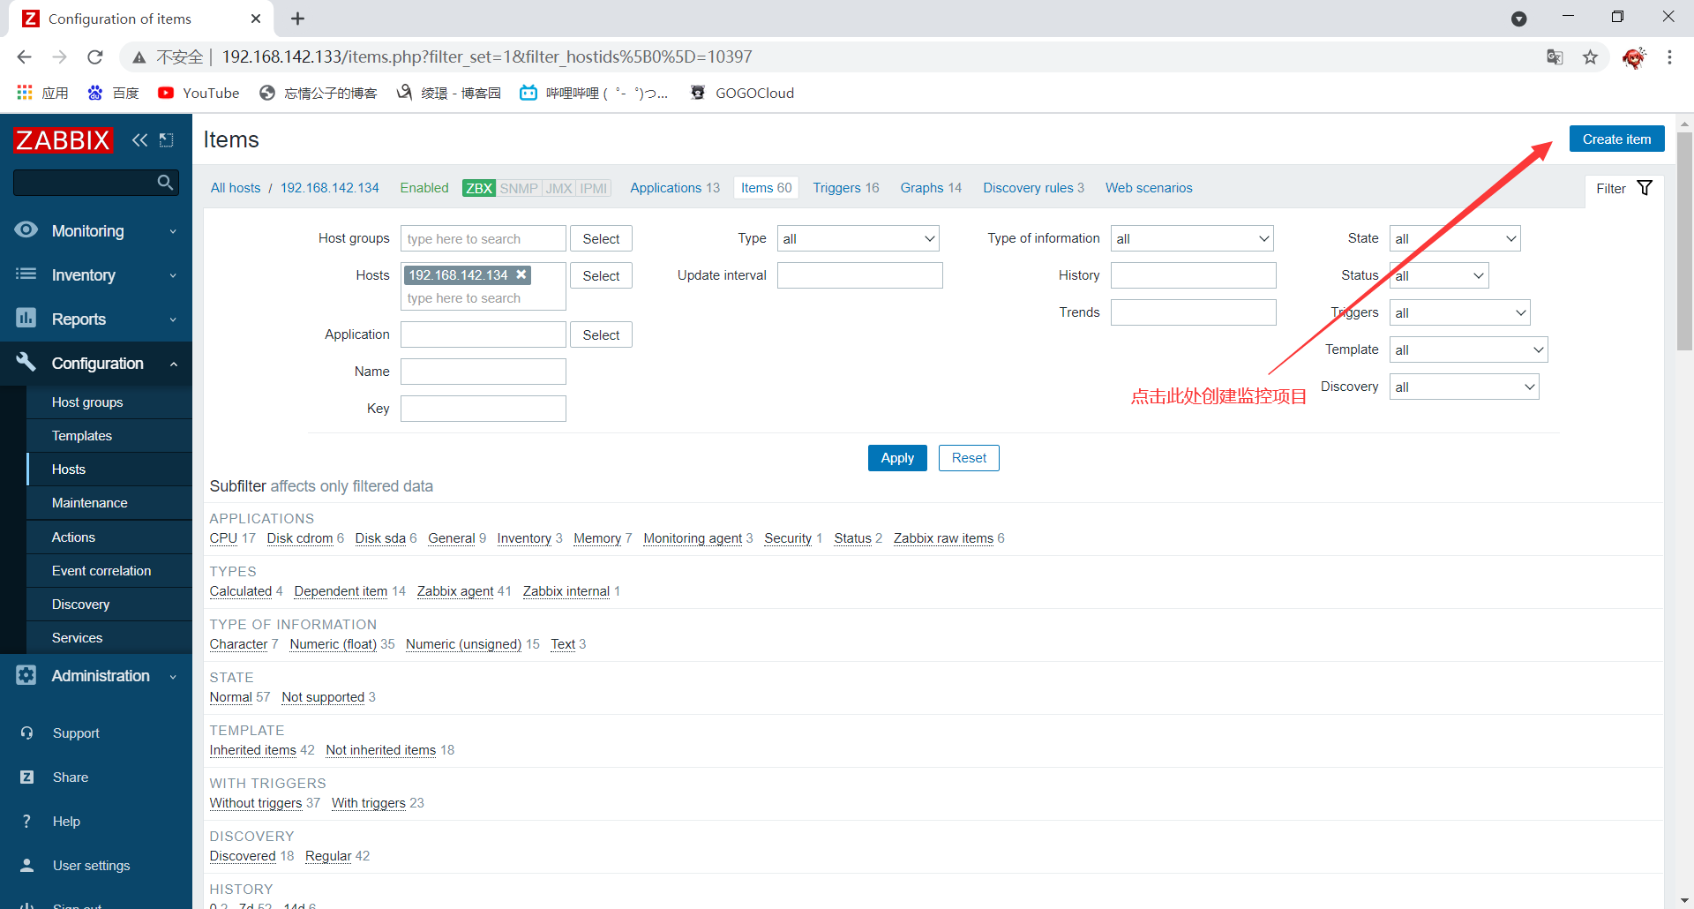Click the ZABBIX logo

pyautogui.click(x=63, y=139)
